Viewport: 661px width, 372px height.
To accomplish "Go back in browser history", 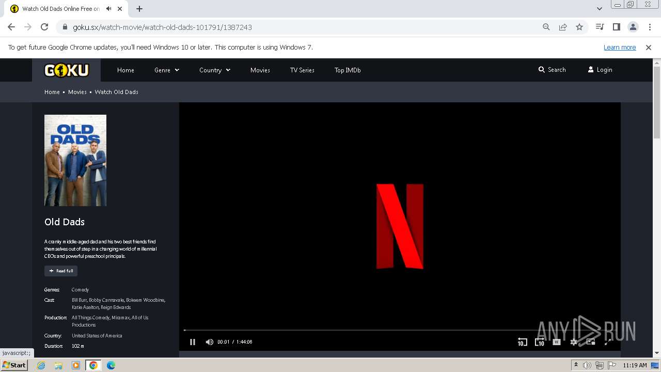I will click(x=11, y=27).
